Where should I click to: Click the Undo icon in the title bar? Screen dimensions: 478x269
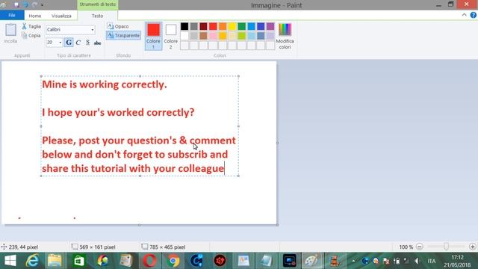click(x=25, y=5)
